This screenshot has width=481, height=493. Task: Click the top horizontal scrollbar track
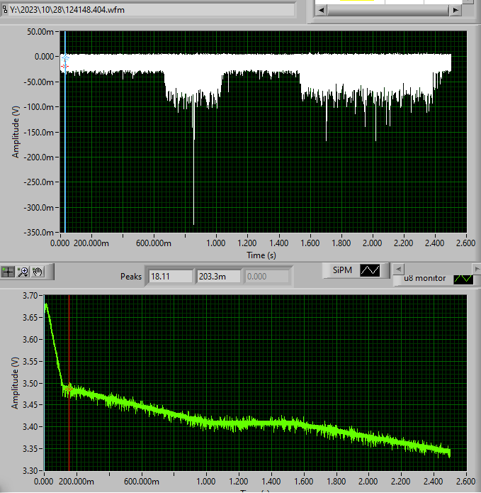point(388,11)
